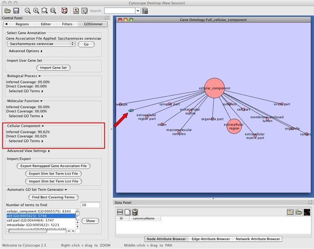Open help via the lifebuoy icon
This screenshot has width=314, height=249.
pyautogui.click(x=64, y=10)
